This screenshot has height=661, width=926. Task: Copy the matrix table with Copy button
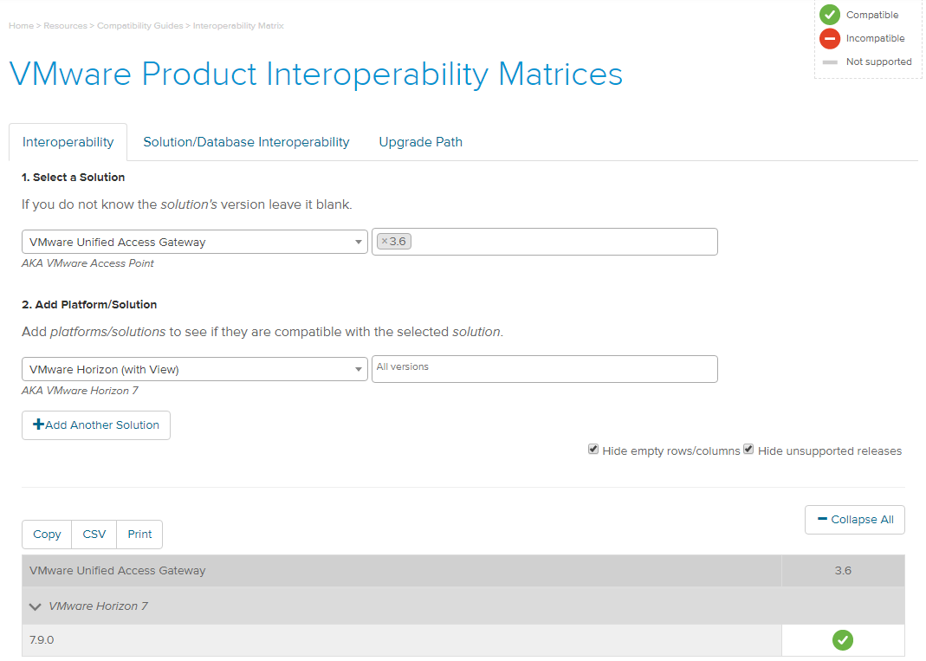click(x=47, y=535)
